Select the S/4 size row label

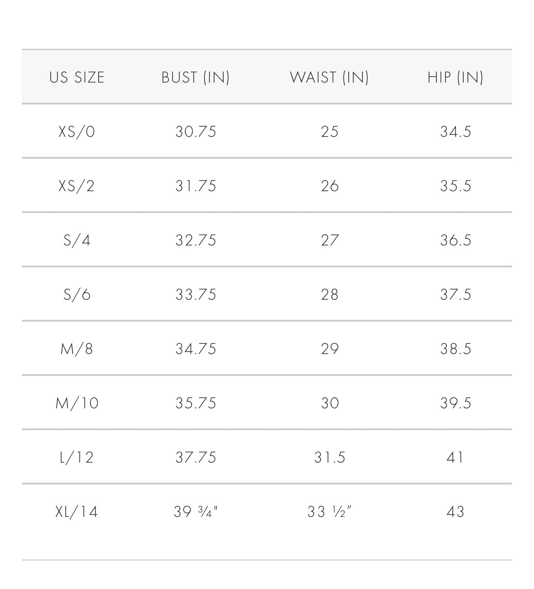[77, 240]
